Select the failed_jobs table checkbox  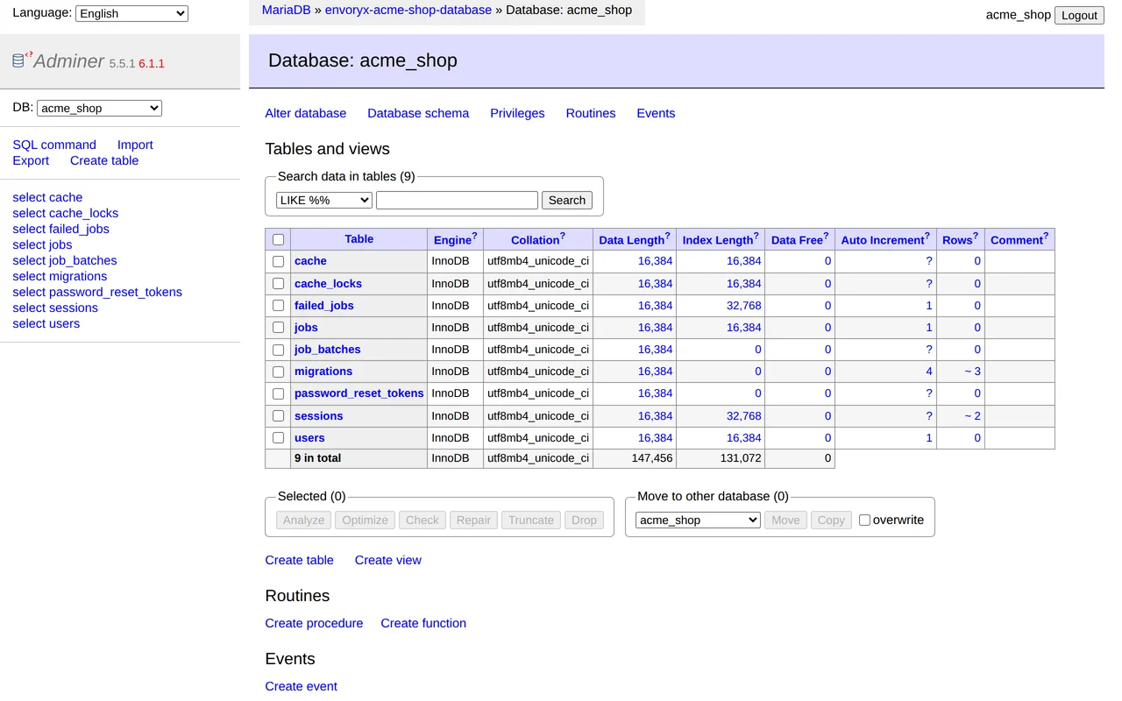click(x=278, y=306)
